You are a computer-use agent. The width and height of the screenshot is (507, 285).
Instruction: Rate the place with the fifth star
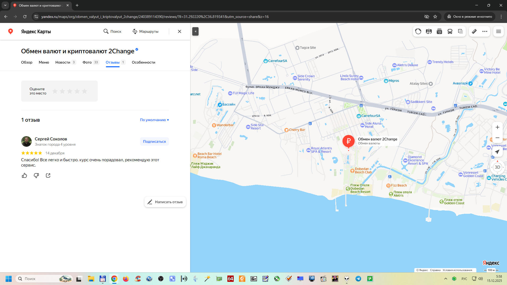[84, 91]
